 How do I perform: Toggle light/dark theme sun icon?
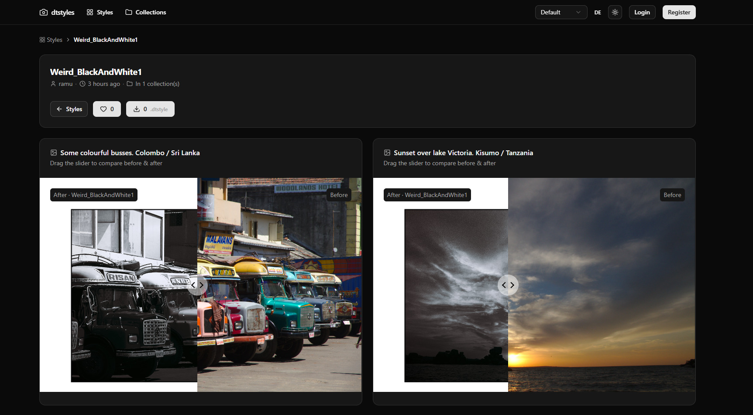615,12
